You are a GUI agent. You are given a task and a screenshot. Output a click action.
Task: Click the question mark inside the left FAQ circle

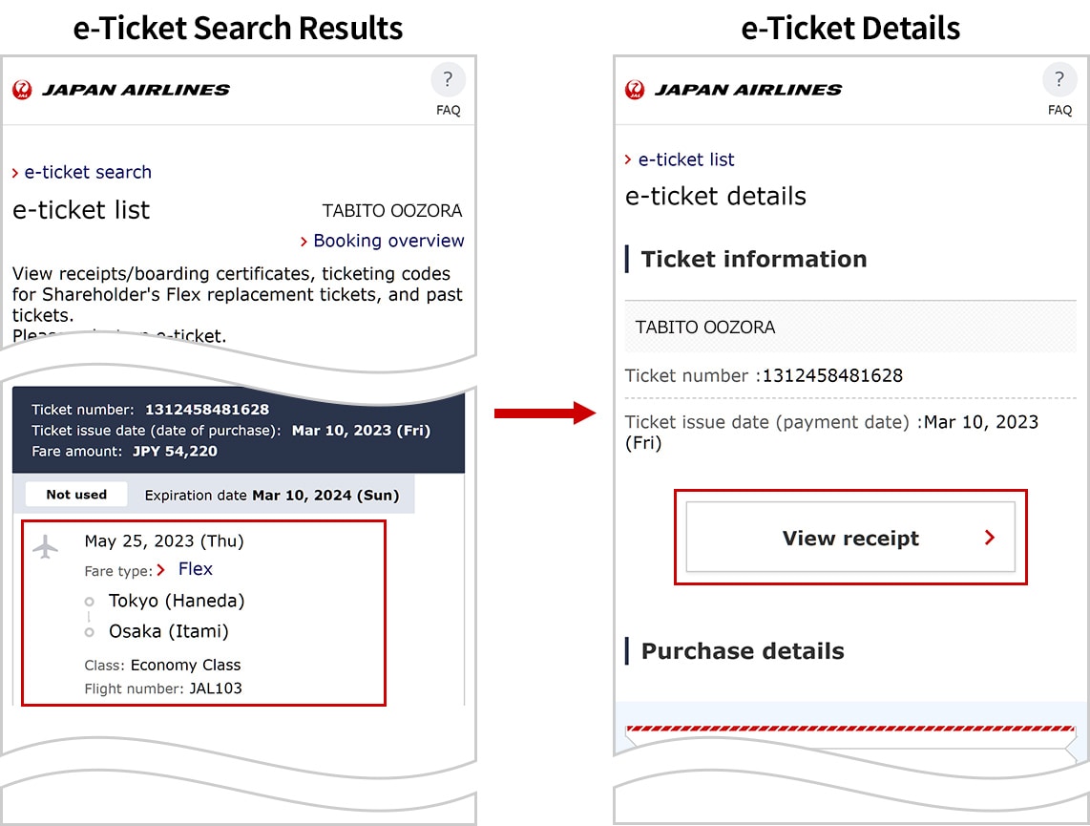448,79
